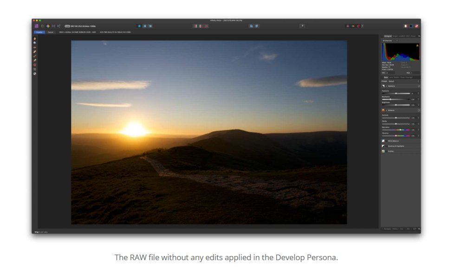Click the RAW badge in toolbar

point(67,26)
